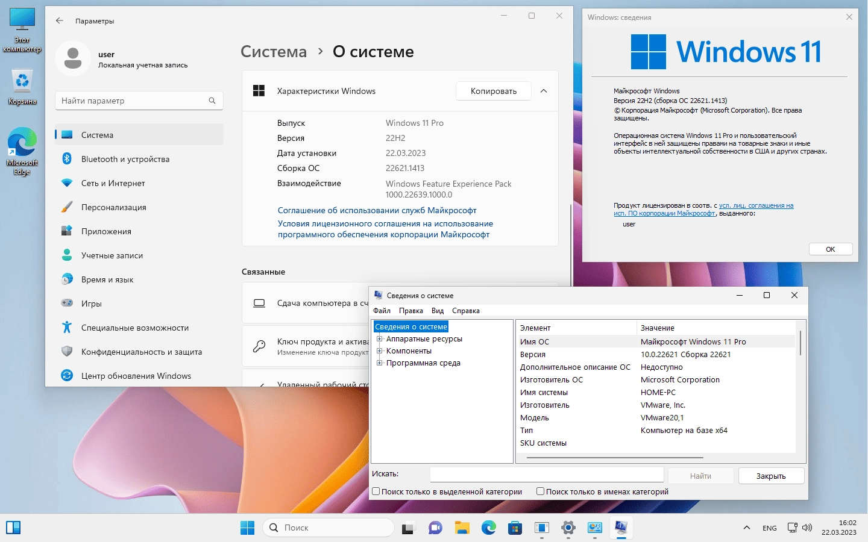Open the volume tray icon
The image size is (868, 542).
coord(807,528)
